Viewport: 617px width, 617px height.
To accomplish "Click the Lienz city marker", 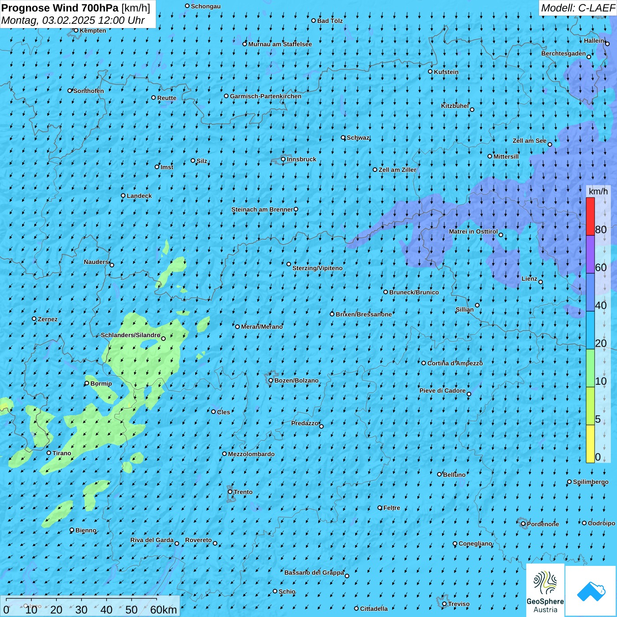I will (x=541, y=282).
